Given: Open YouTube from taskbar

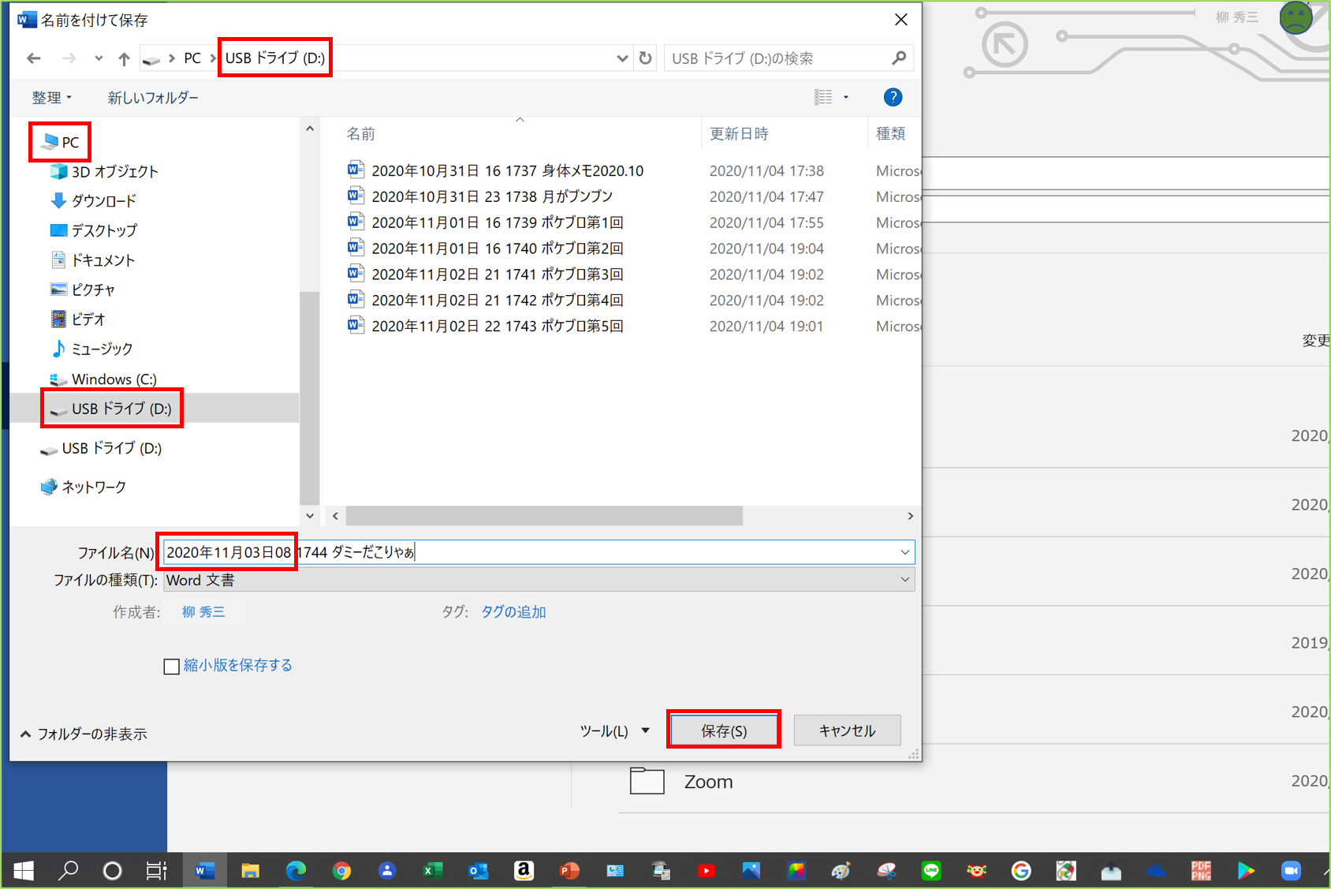Looking at the screenshot, I should point(706,871).
